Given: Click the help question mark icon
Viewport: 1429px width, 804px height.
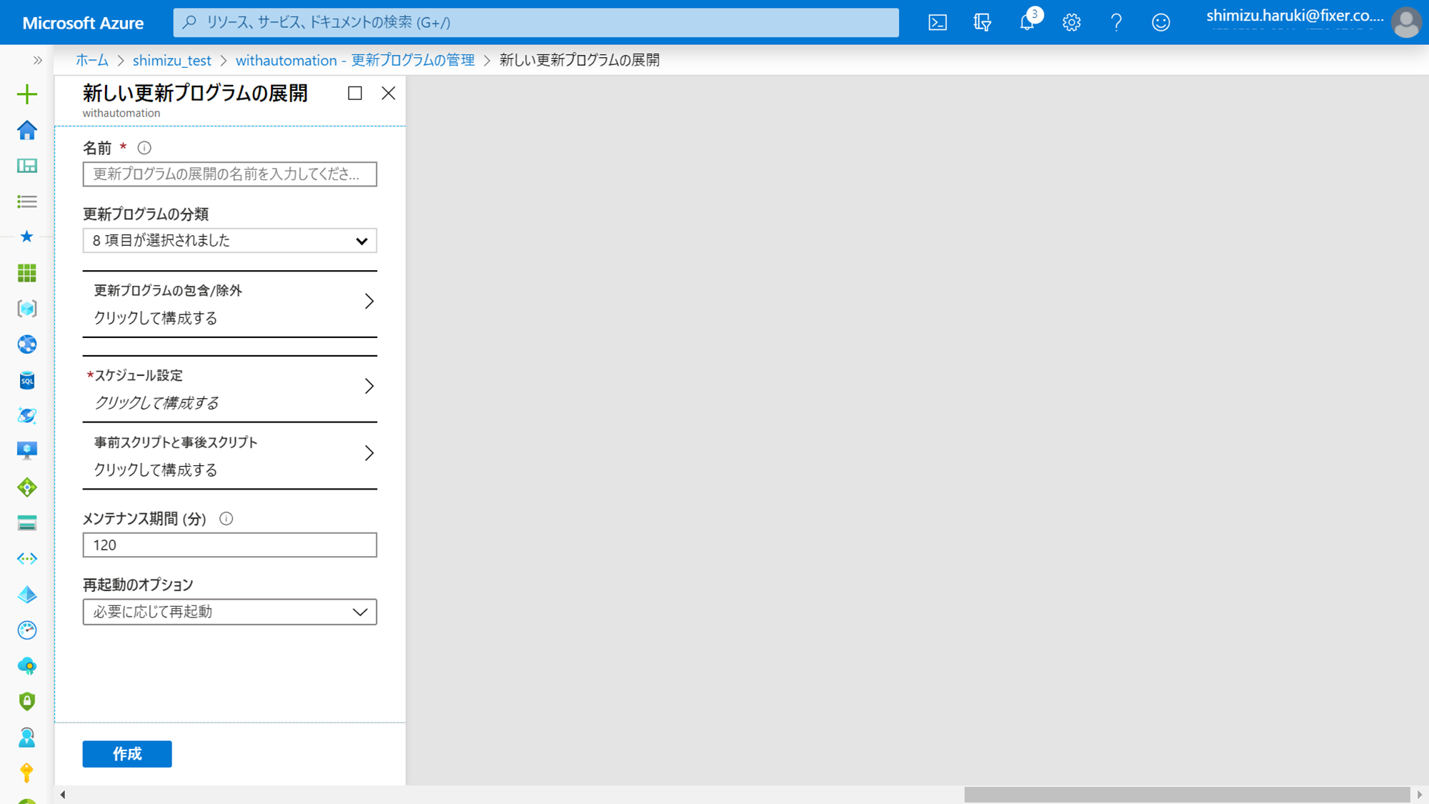Looking at the screenshot, I should coord(1116,22).
